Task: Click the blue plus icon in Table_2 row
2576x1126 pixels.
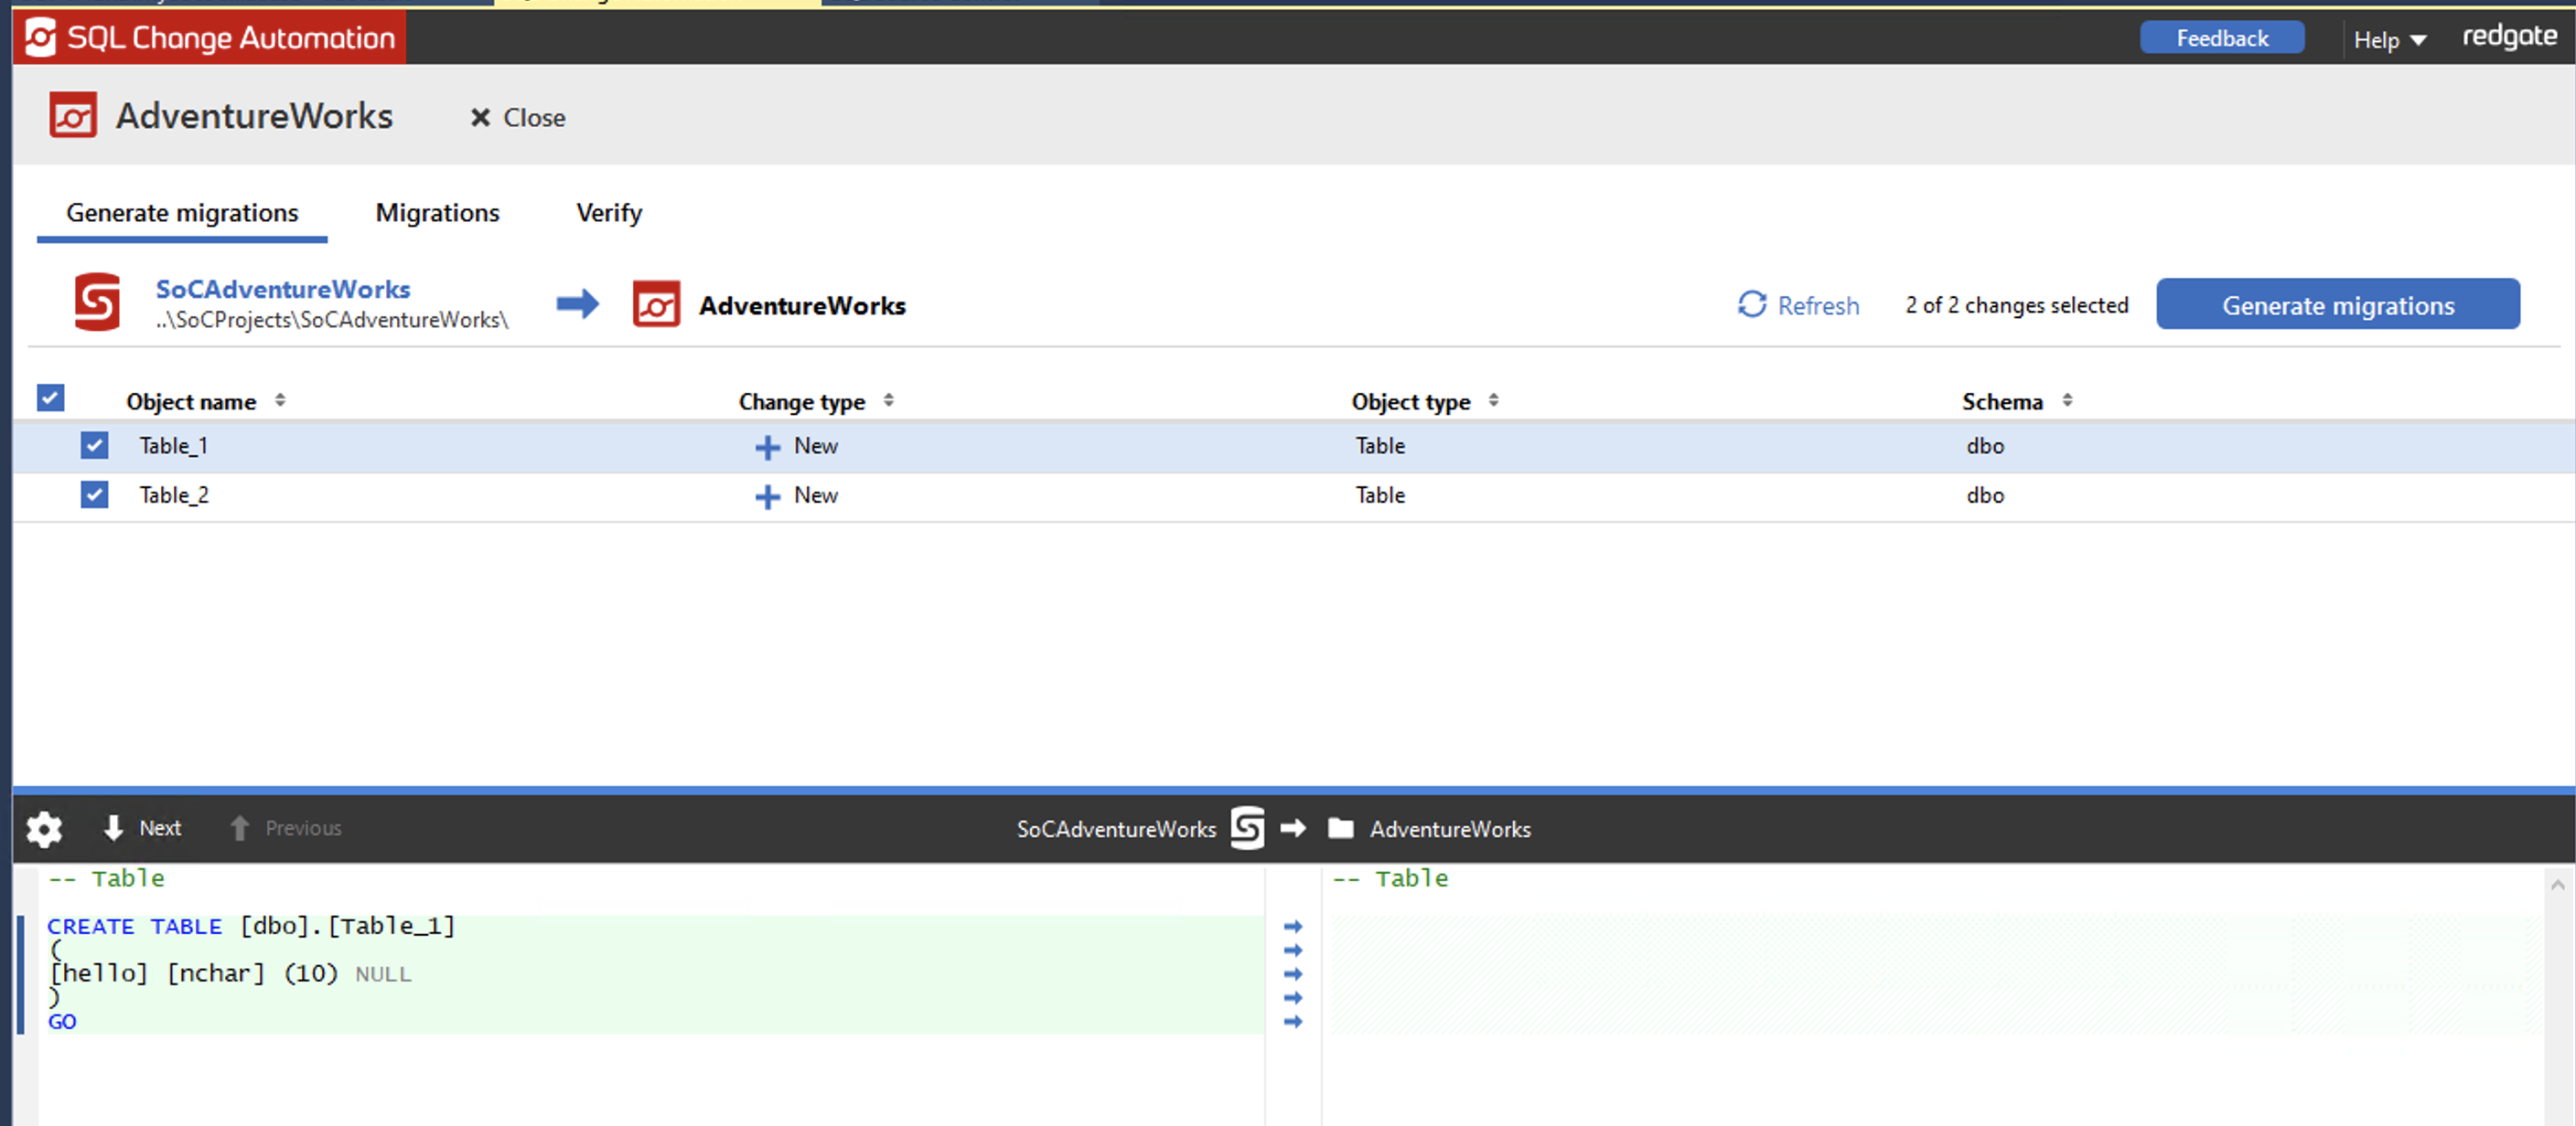Action: 767,495
